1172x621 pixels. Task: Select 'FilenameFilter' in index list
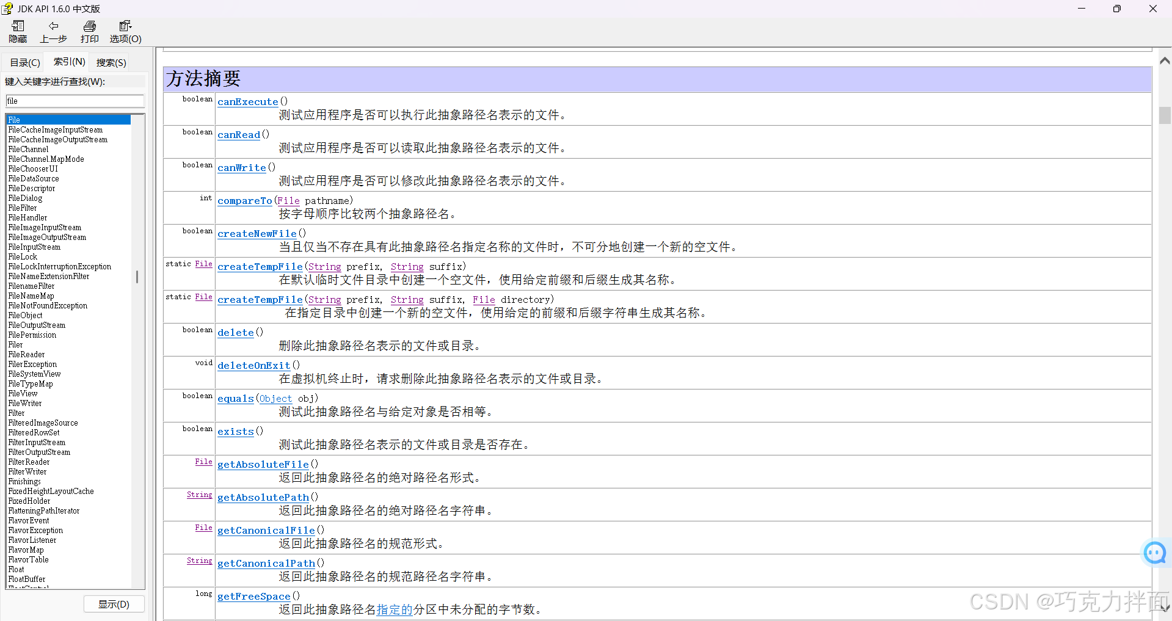click(31, 286)
